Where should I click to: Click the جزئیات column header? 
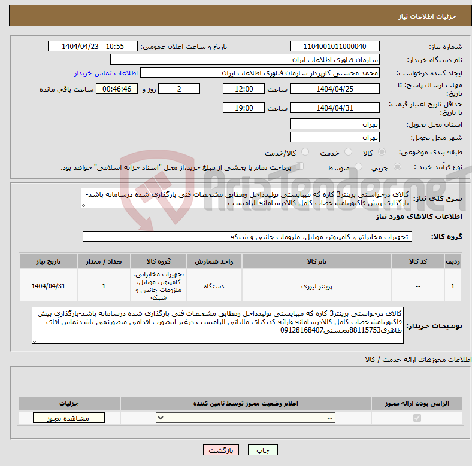[x=69, y=403]
